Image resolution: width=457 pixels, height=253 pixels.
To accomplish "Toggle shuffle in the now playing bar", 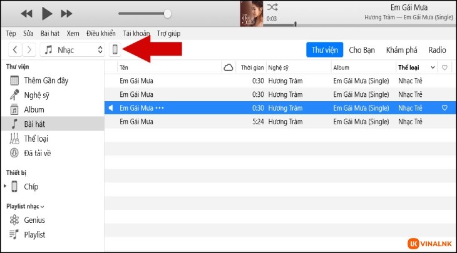I will point(272,7).
